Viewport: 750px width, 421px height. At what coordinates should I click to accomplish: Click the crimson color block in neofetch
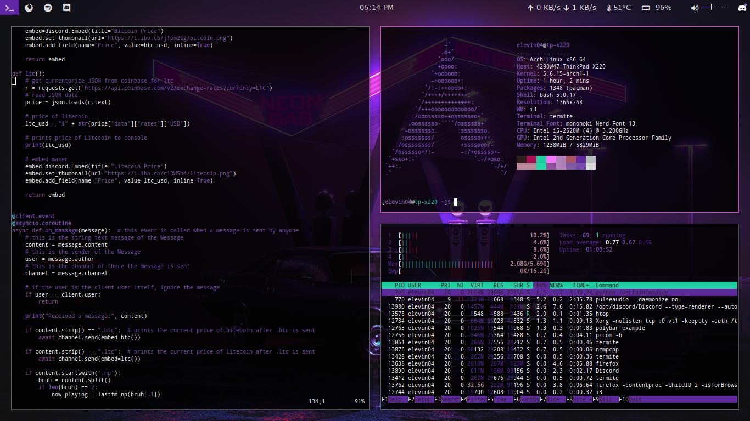[x=531, y=160]
